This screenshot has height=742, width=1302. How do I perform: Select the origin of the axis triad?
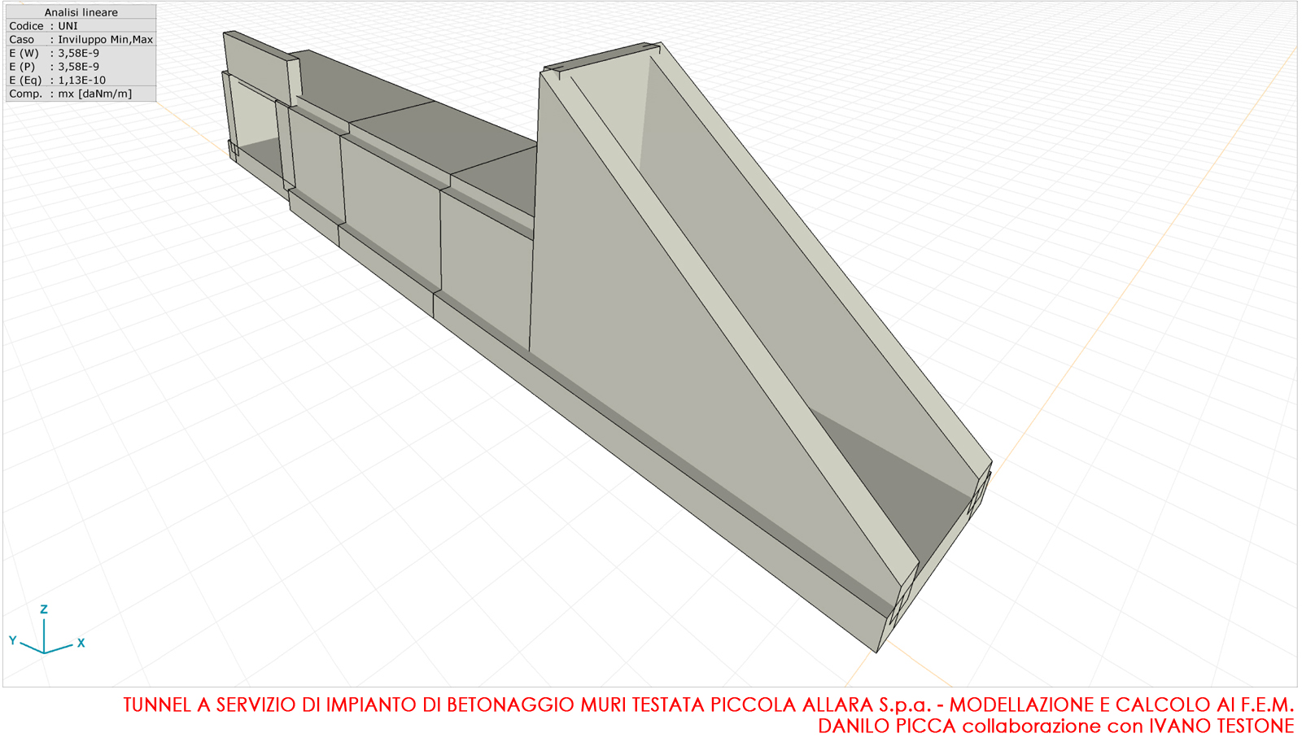(44, 652)
